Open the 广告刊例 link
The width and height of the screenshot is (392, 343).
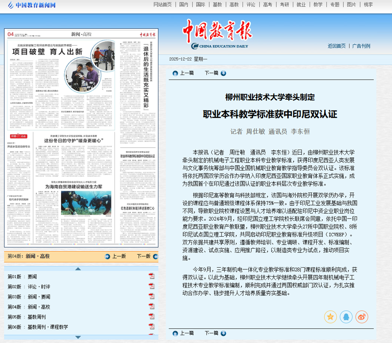(x=361, y=46)
